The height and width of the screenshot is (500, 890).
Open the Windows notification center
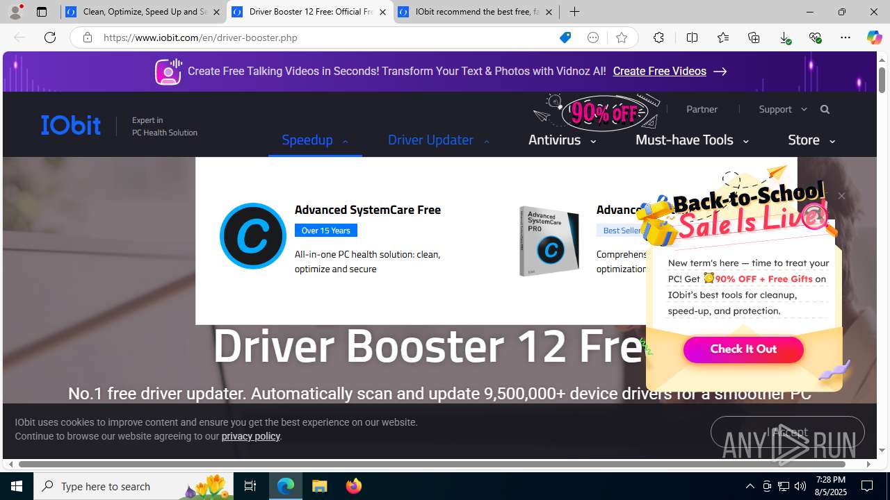[x=868, y=486]
